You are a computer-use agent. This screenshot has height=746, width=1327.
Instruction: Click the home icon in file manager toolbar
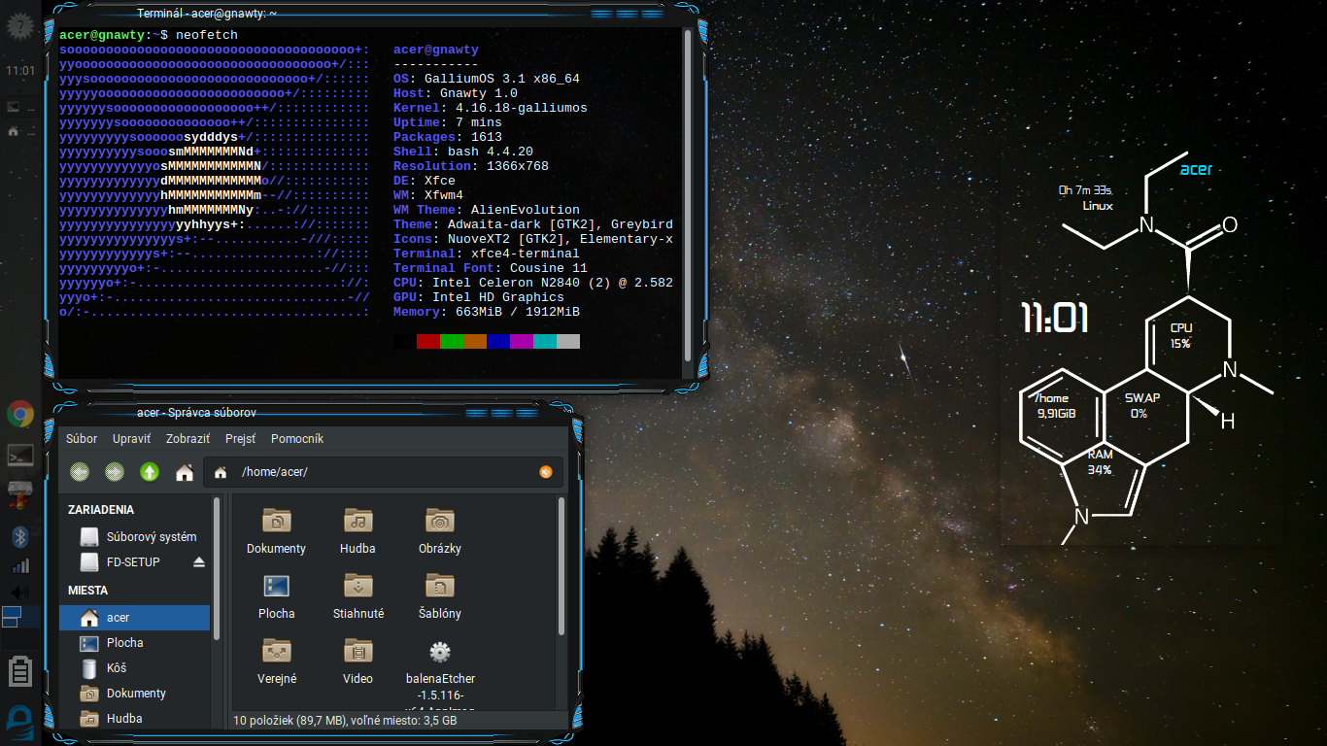click(184, 472)
